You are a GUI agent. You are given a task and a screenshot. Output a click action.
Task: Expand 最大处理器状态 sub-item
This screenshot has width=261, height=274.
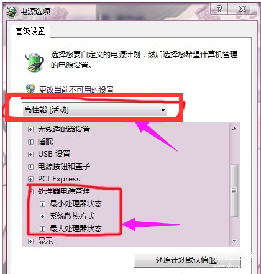point(42,229)
